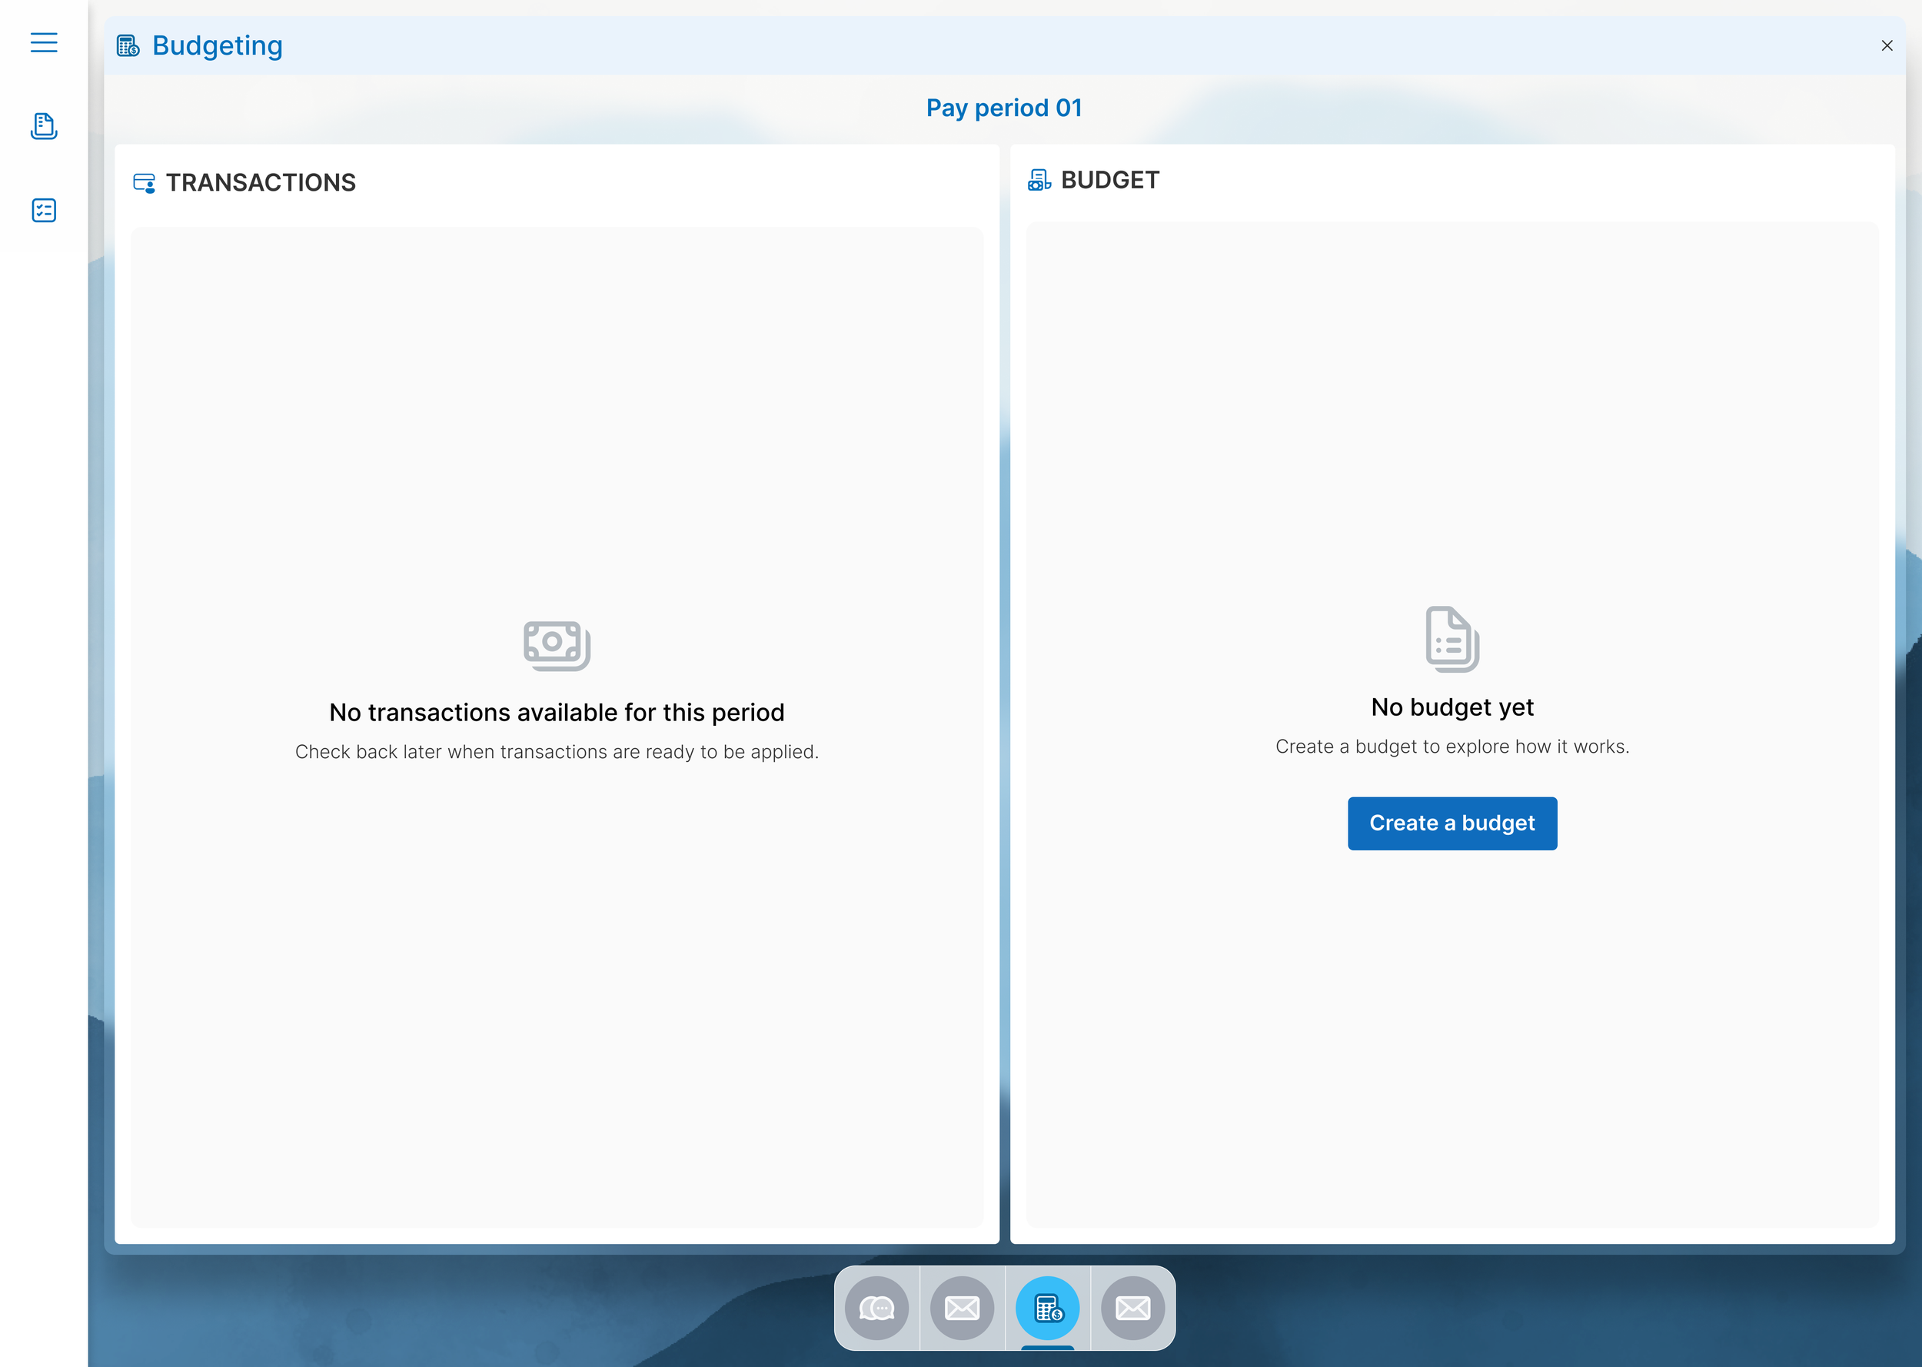Image resolution: width=1922 pixels, height=1367 pixels.
Task: Click the document icon above No budget yet
Action: pos(1451,639)
